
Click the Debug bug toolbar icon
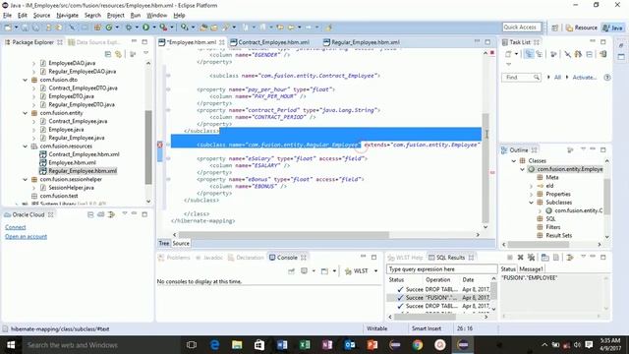129,28
